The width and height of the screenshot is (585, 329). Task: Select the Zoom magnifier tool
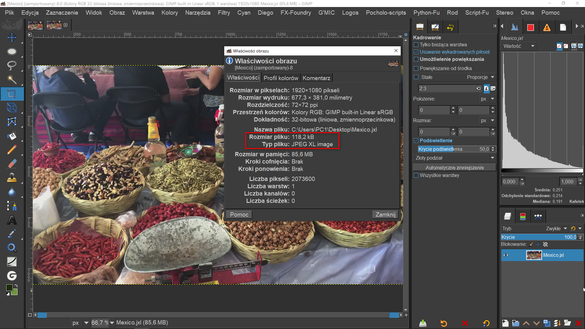pos(12,248)
